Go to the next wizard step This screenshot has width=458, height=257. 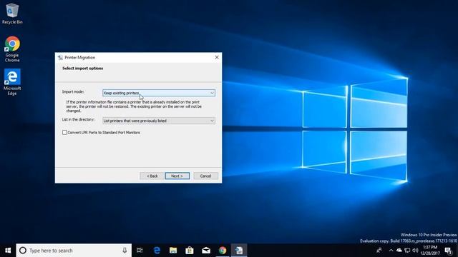tap(177, 176)
